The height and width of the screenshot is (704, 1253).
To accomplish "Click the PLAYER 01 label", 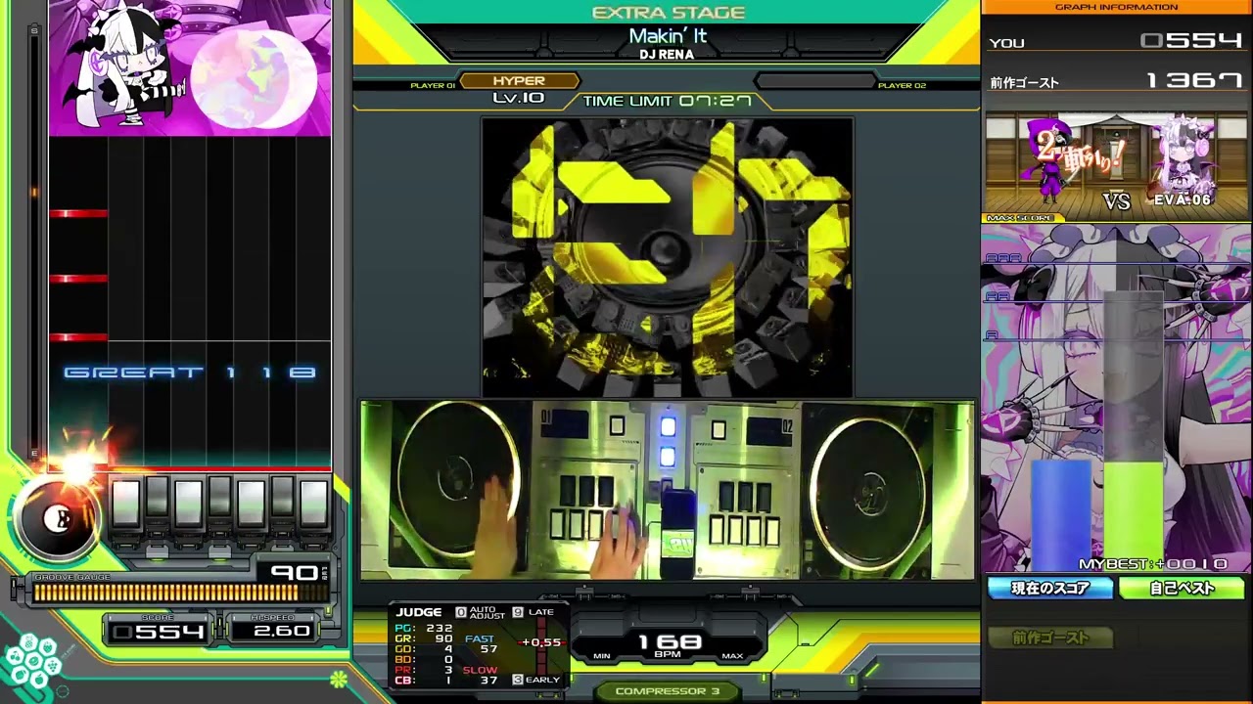I will pos(433,86).
